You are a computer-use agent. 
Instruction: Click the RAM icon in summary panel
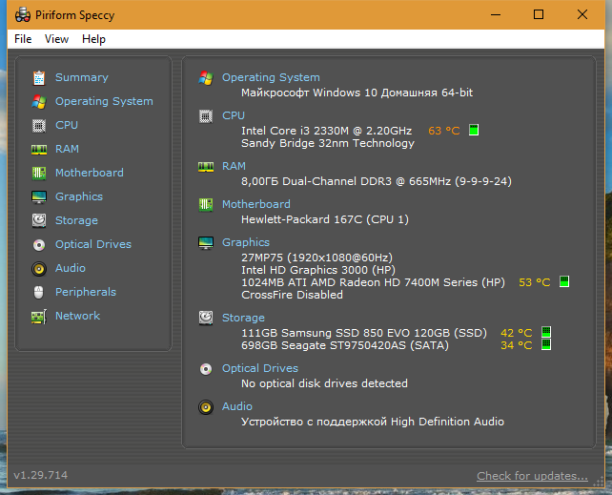tap(206, 167)
